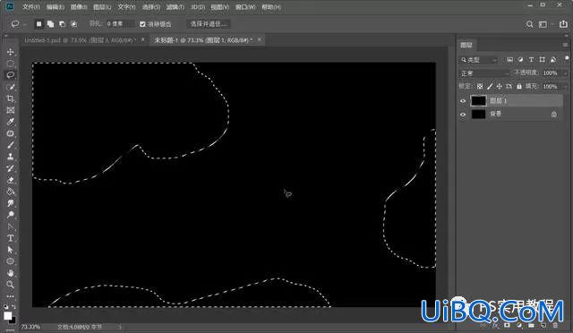
Task: Toggle lock all padlock button
Action: [519, 87]
